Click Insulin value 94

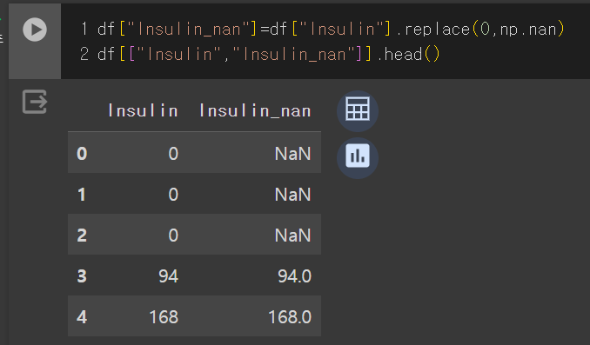(x=168, y=276)
